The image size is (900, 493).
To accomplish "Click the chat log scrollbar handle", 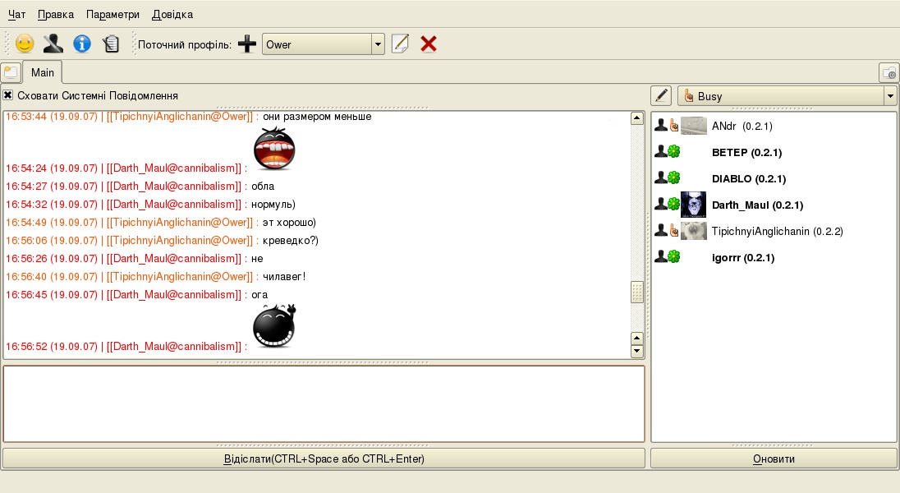I will (636, 293).
